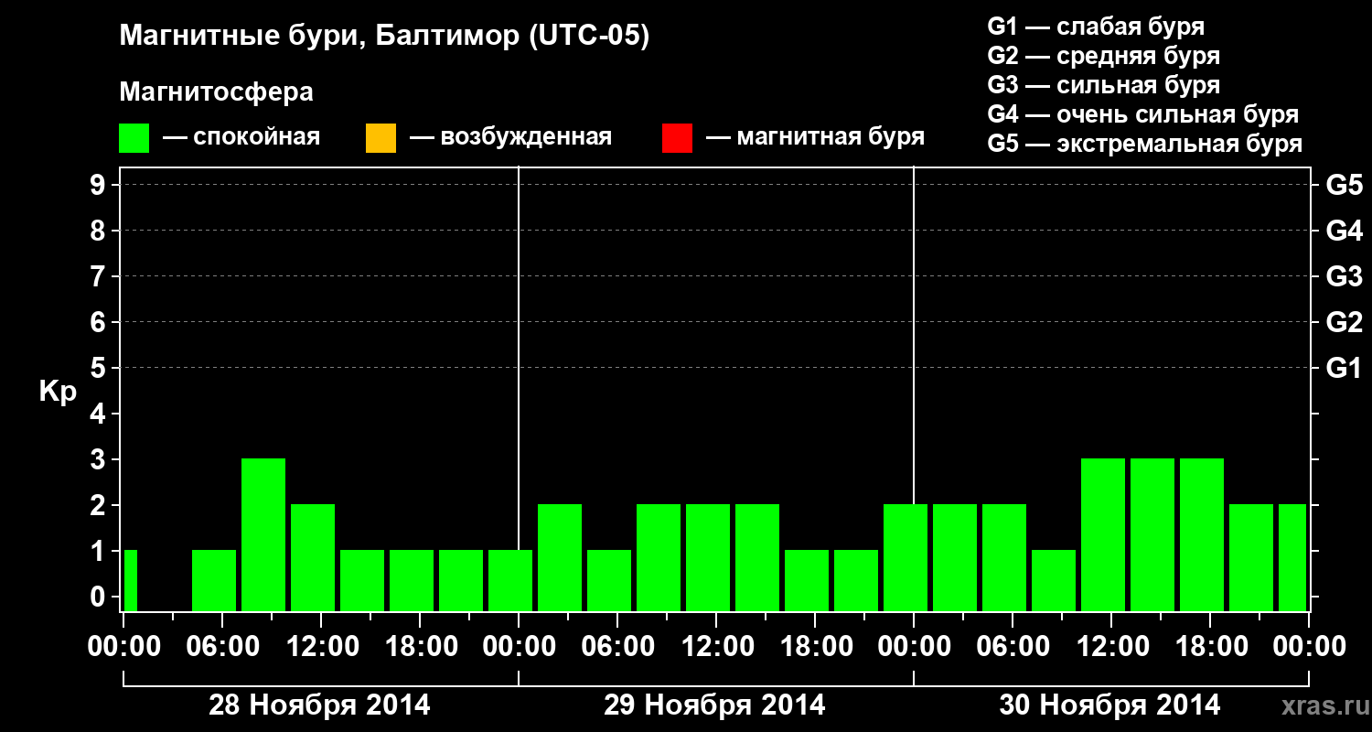Click the last bar before final 00:00
Viewport: 1372px width, 732px height.
point(1292,557)
